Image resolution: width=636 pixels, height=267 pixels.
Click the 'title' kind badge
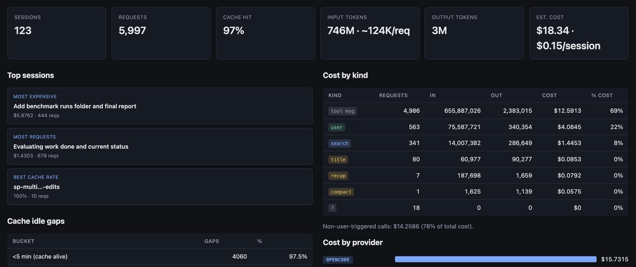click(x=338, y=160)
